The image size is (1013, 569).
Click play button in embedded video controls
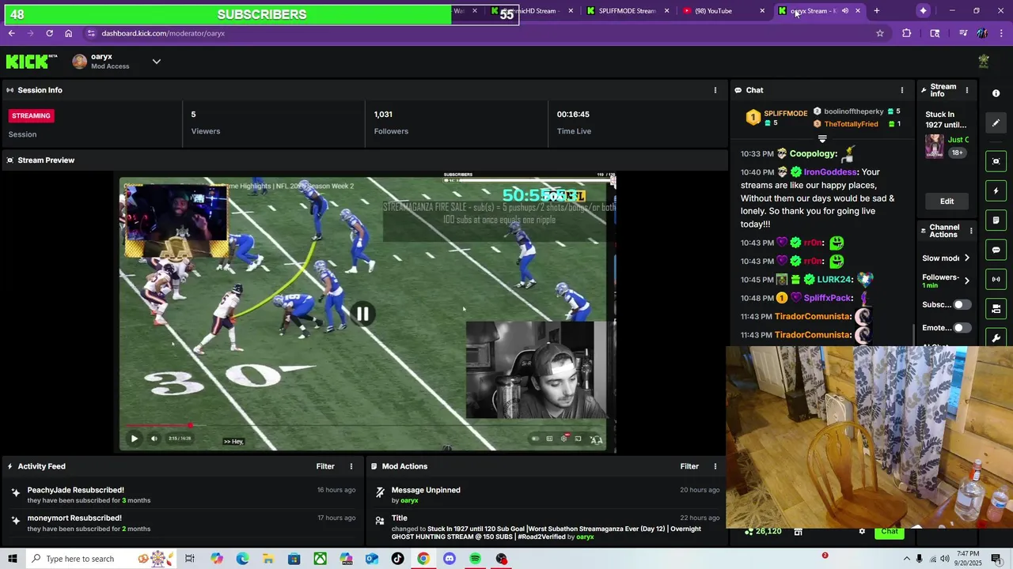[134, 439]
